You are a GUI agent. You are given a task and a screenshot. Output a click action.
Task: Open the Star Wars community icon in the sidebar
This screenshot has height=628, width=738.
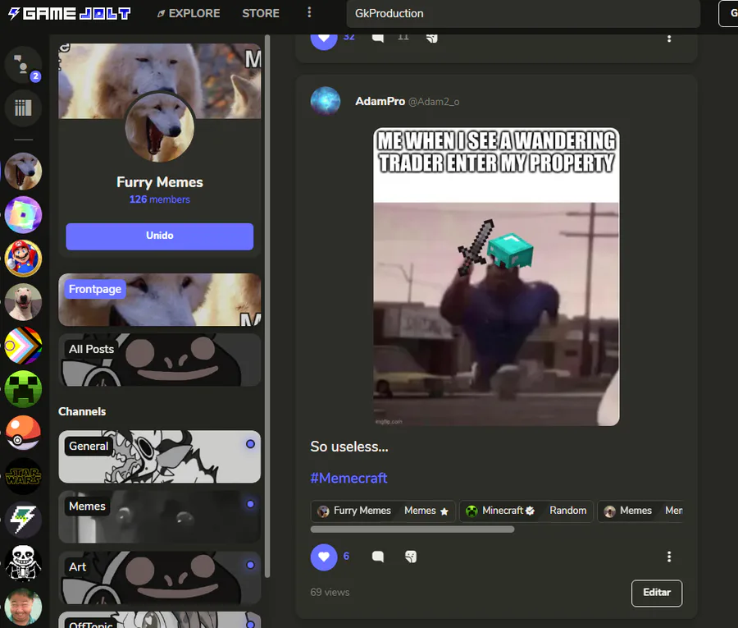click(x=23, y=476)
